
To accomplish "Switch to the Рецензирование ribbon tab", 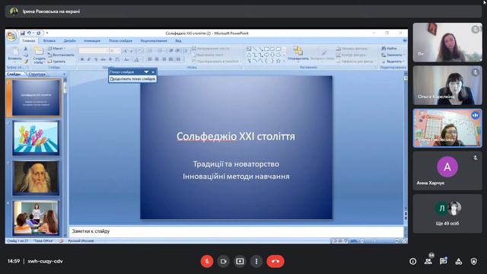I will click(154, 40).
